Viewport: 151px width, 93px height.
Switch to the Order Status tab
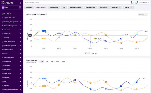point(54,7)
